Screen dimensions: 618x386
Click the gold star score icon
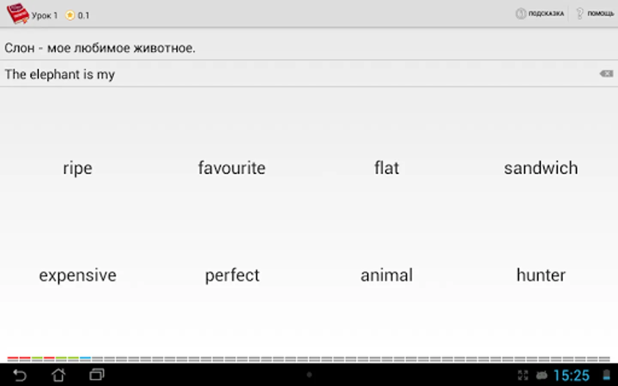coord(70,15)
